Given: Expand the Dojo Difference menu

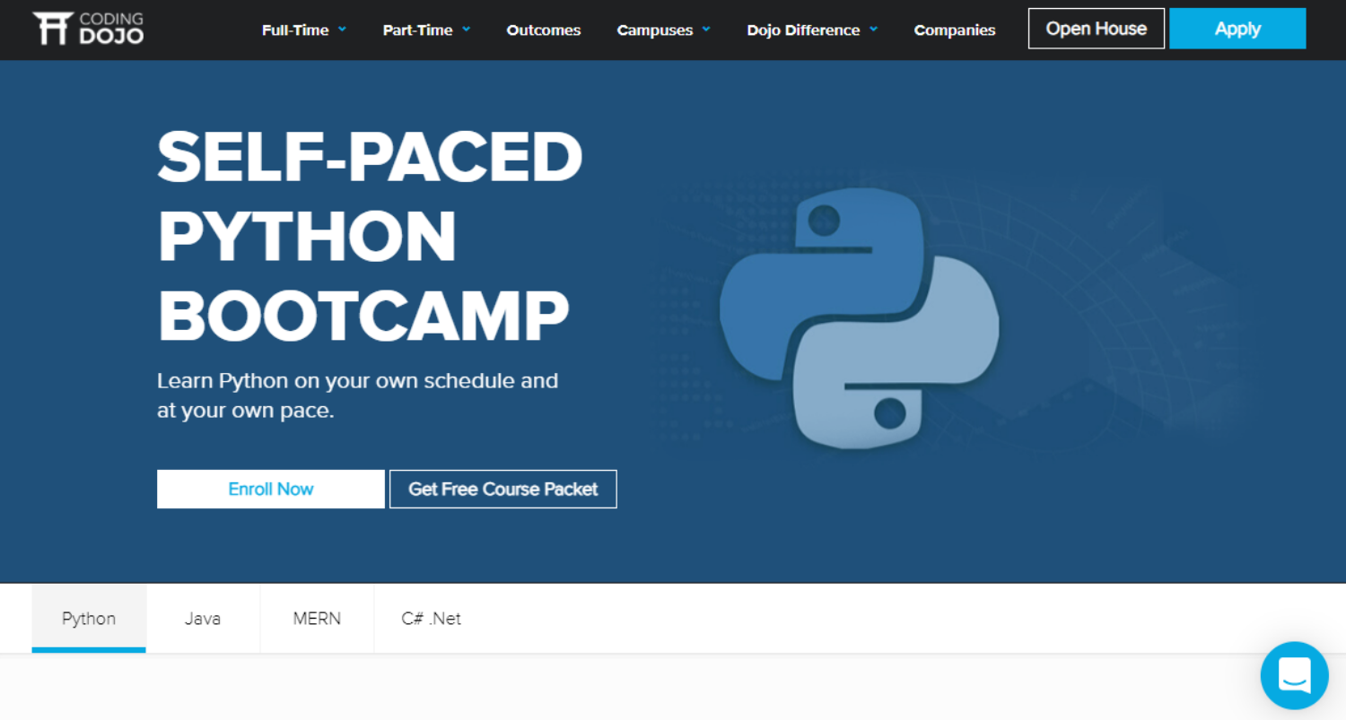Looking at the screenshot, I should point(804,30).
